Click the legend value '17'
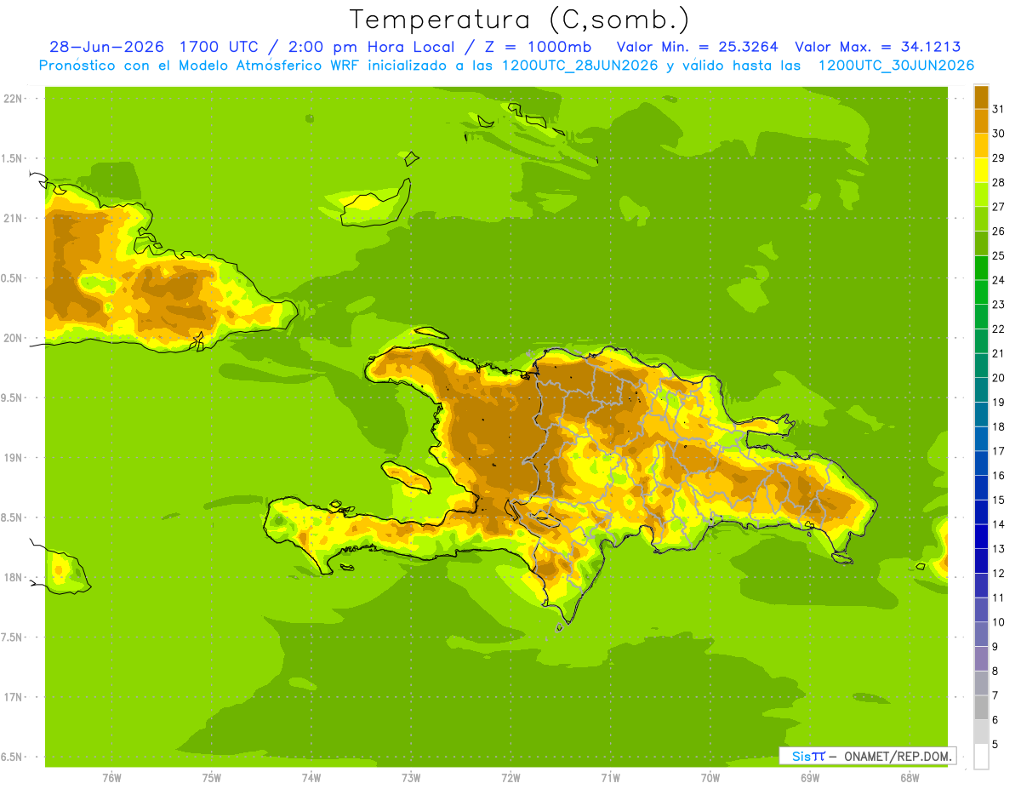Screen dimensions: 1021x789 tap(998, 451)
